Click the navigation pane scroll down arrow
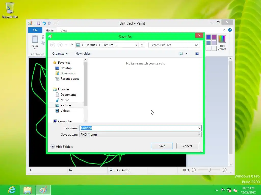The height and width of the screenshot is (195, 261). point(85,121)
